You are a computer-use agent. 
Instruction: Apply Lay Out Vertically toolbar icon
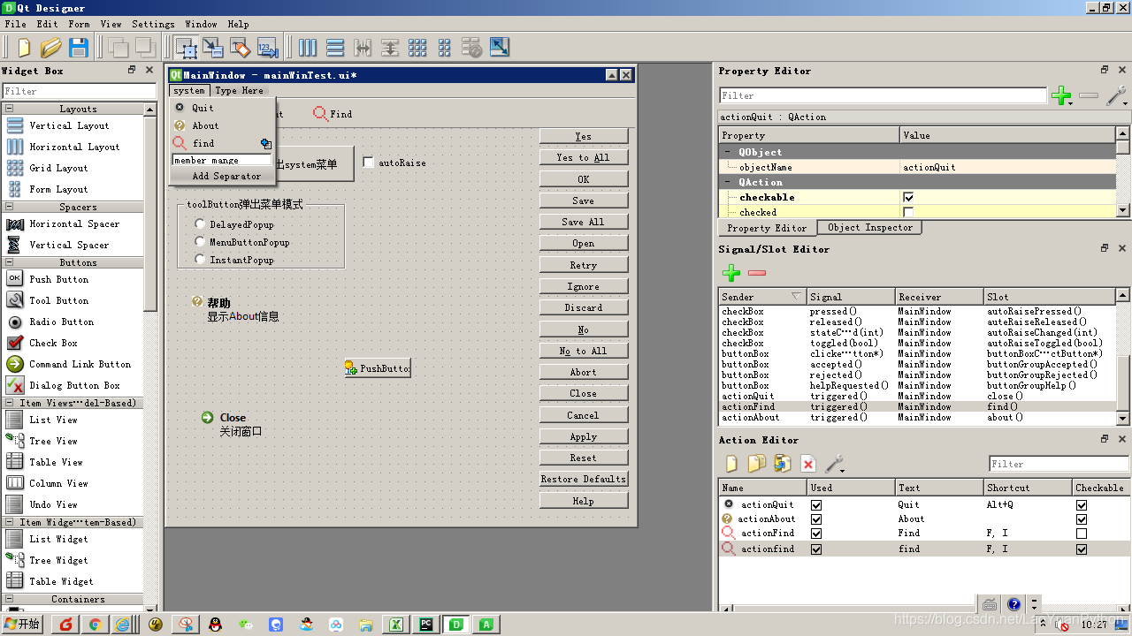click(x=335, y=48)
